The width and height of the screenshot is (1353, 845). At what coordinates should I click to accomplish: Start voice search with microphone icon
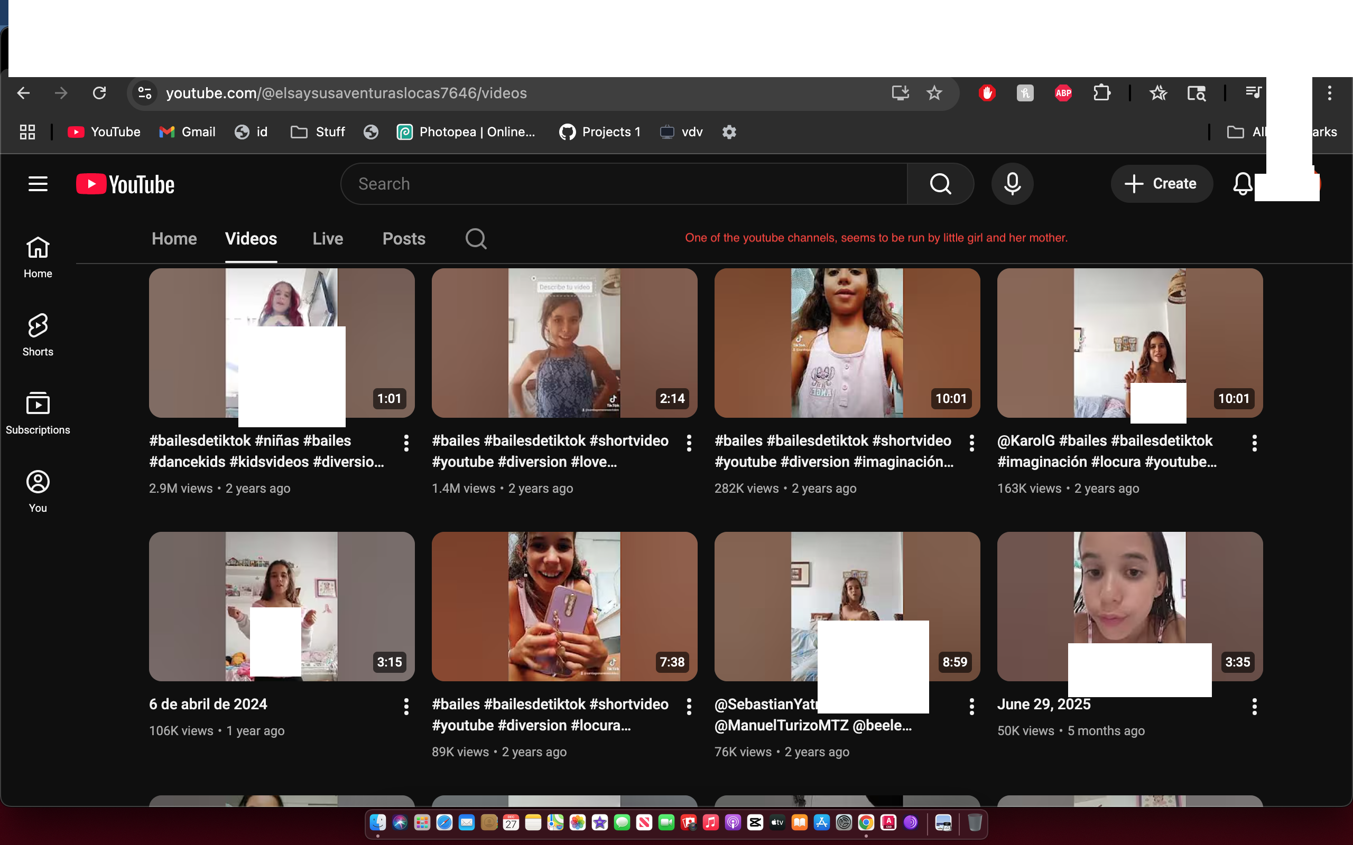pyautogui.click(x=1012, y=184)
